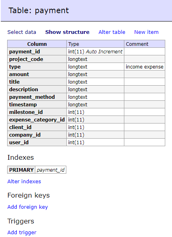Select the payment_id index column entry
Image resolution: width=172 pixels, height=237 pixels.
pos(51,170)
